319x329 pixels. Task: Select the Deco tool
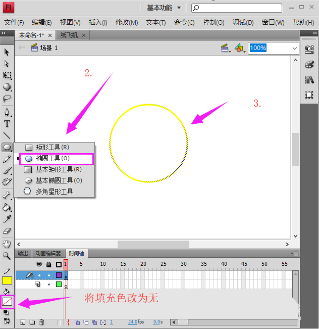pos(7,182)
